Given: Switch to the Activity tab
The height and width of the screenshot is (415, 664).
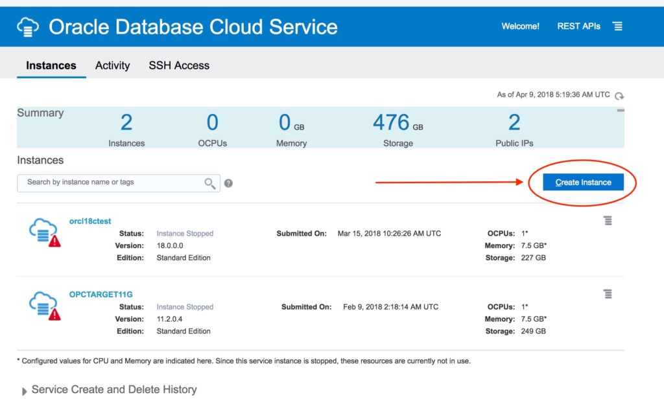Looking at the screenshot, I should point(112,65).
